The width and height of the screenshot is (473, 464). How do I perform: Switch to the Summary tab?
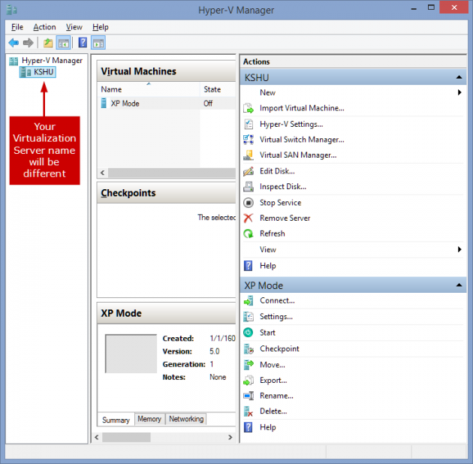click(116, 420)
